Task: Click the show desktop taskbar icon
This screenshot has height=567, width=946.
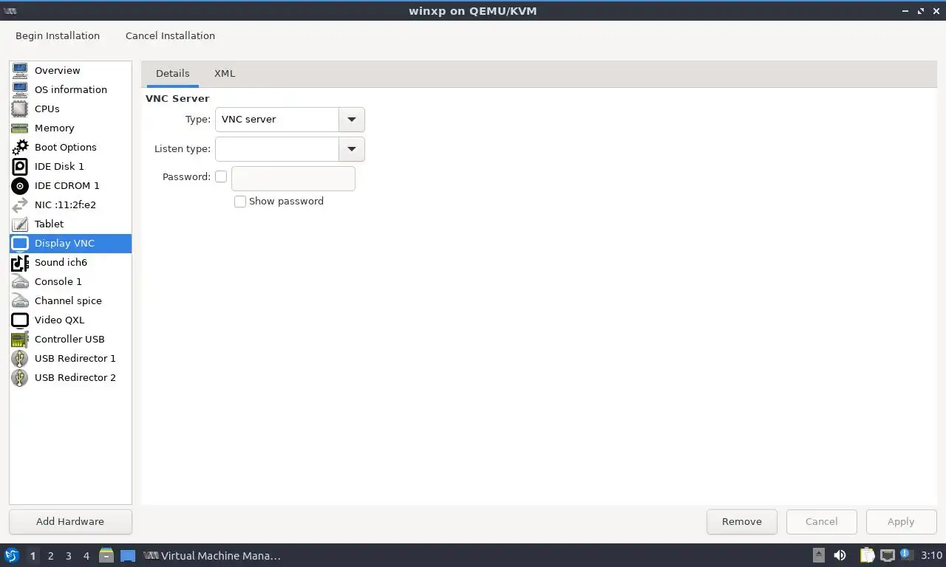Action: (128, 555)
